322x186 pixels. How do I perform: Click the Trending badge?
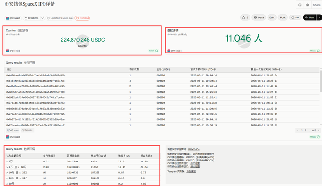point(82,18)
